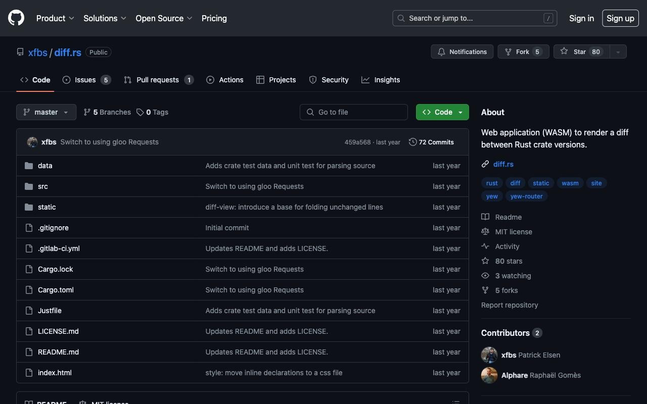647x404 pixels.
Task: Click the star icon beside 80 stars
Action: pos(485,261)
